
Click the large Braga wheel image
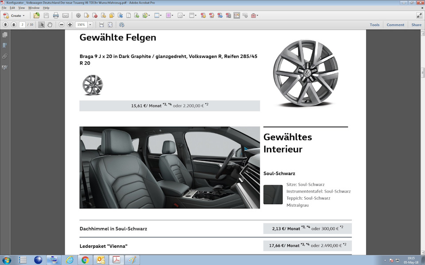(306, 73)
